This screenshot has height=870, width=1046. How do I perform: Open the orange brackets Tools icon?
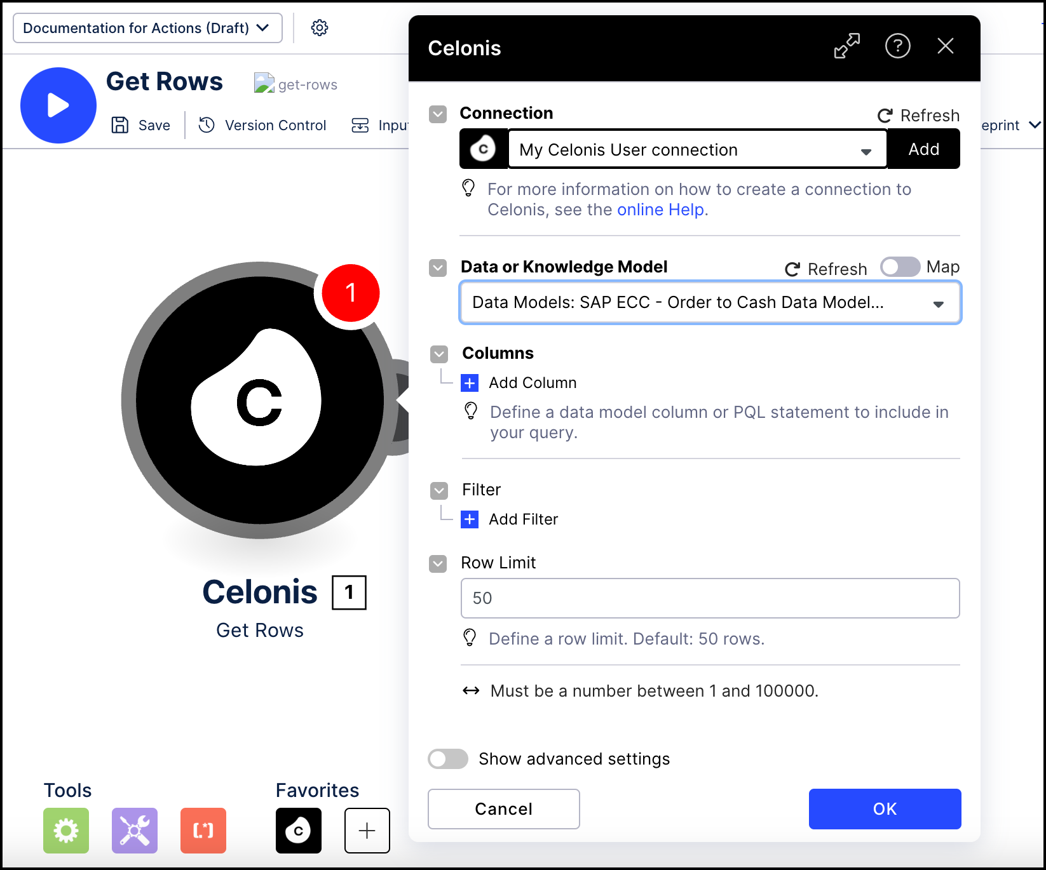pos(203,831)
